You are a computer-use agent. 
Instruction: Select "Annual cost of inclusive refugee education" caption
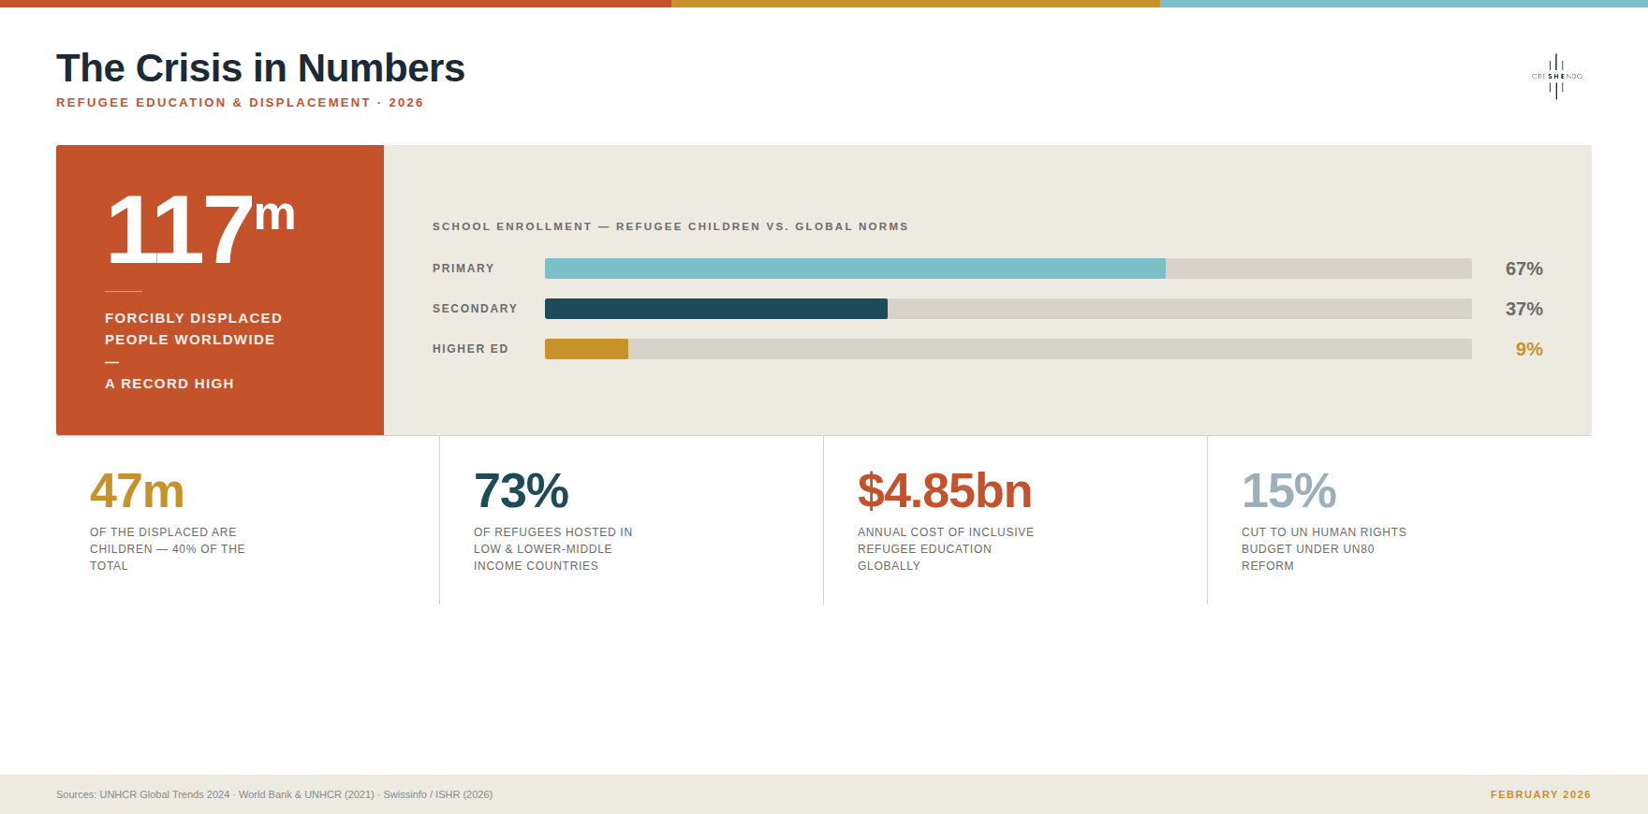pos(946,549)
